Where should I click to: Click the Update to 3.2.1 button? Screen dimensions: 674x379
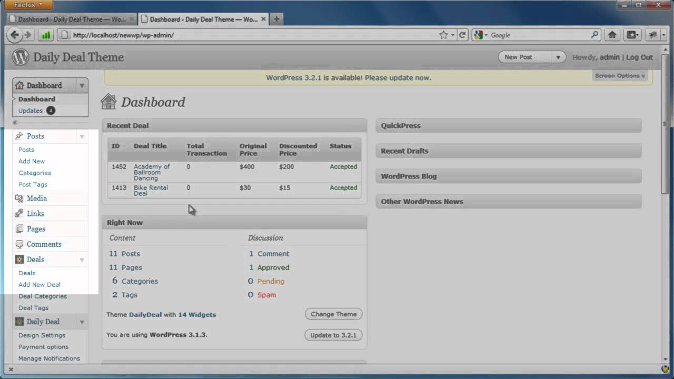click(333, 335)
